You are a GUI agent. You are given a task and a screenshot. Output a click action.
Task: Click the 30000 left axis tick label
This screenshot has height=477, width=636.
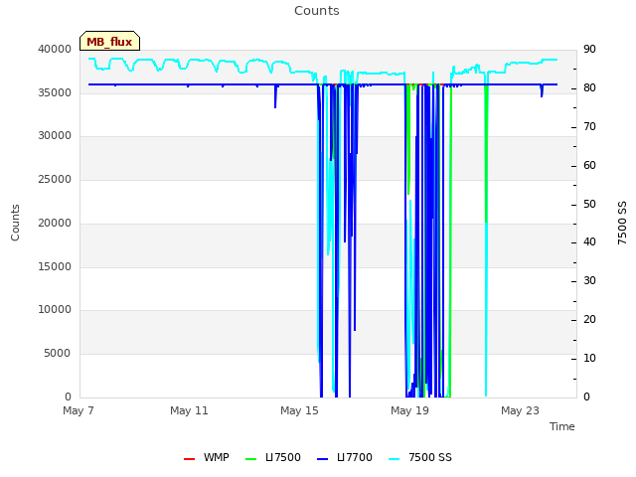coord(55,136)
